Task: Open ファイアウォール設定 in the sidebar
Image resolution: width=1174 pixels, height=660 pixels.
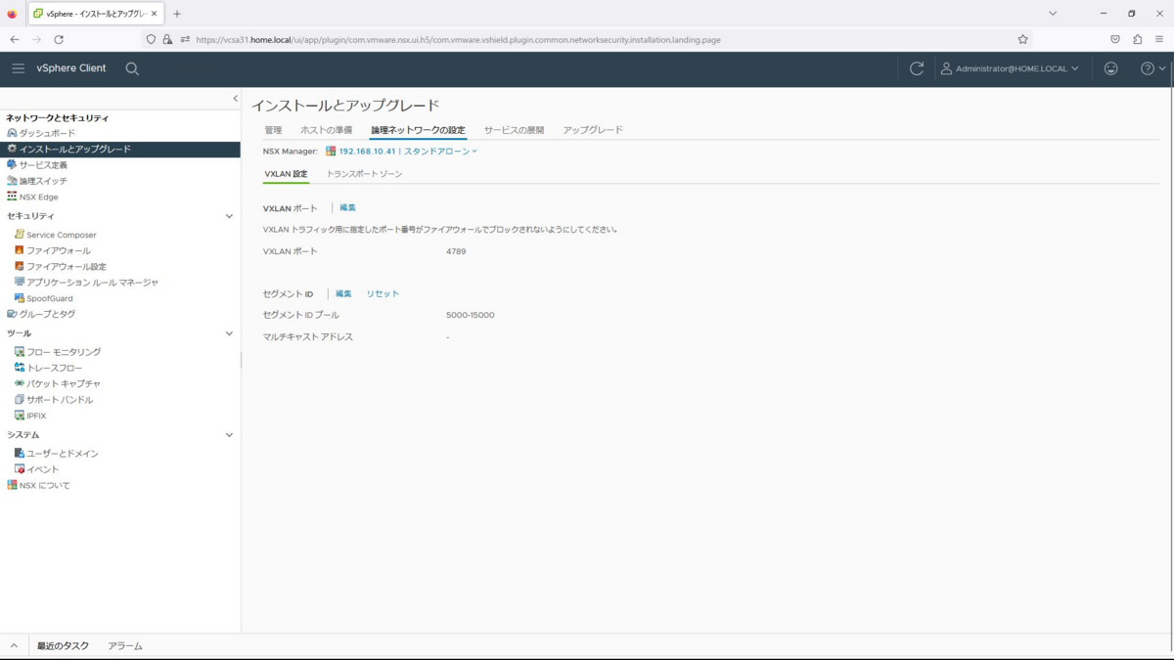Action: click(x=66, y=266)
